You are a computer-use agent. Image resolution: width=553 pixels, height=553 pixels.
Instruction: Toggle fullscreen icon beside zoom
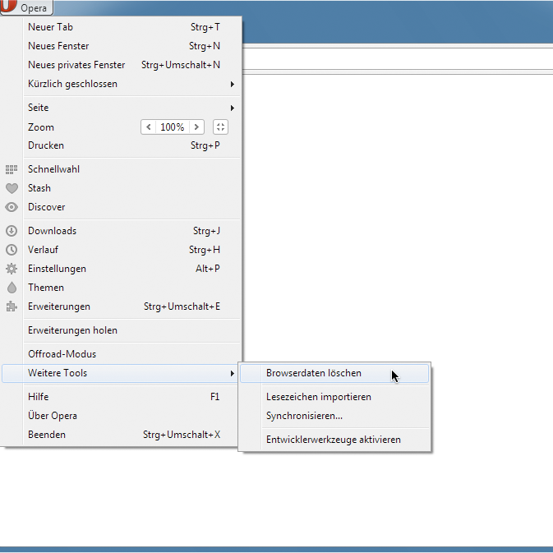point(220,127)
